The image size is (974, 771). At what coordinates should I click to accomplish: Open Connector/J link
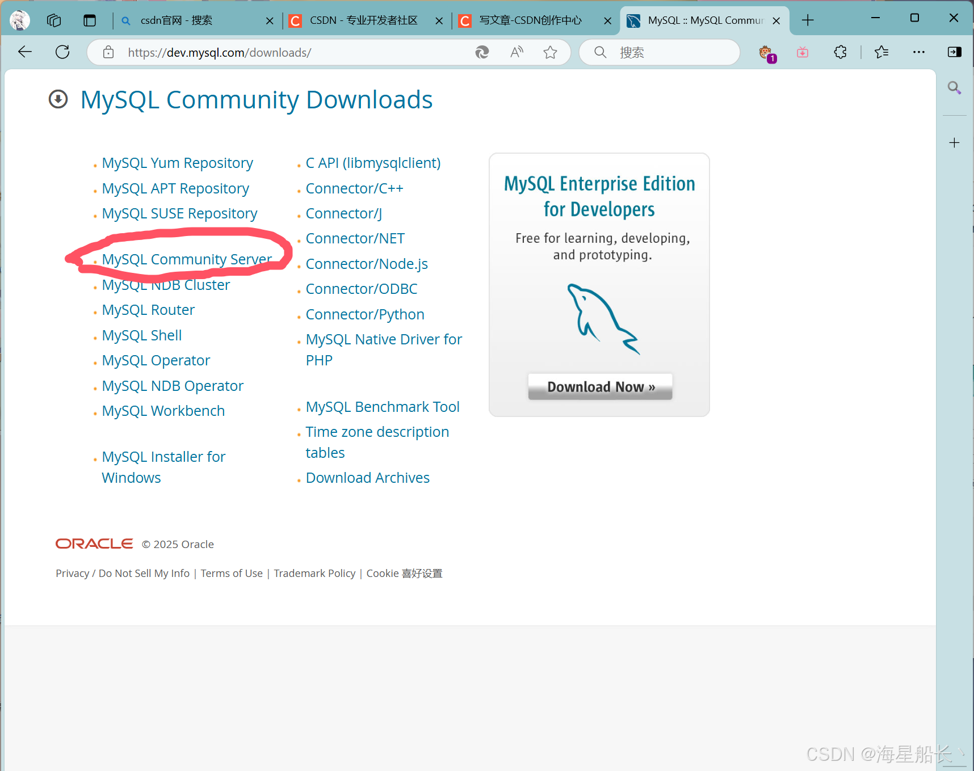pos(343,213)
